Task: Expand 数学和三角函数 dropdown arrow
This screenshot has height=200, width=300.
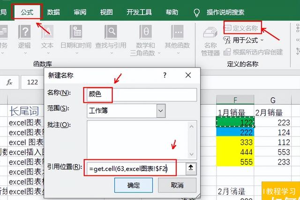Action: 159,53
